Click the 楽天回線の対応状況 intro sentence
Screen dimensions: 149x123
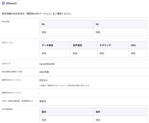point(37,14)
